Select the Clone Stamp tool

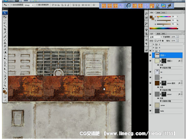pos(5,43)
